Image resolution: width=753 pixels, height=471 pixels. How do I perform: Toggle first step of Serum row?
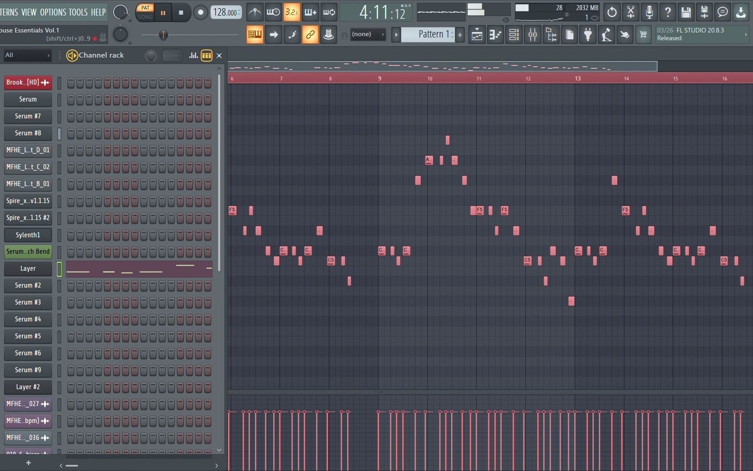click(71, 99)
